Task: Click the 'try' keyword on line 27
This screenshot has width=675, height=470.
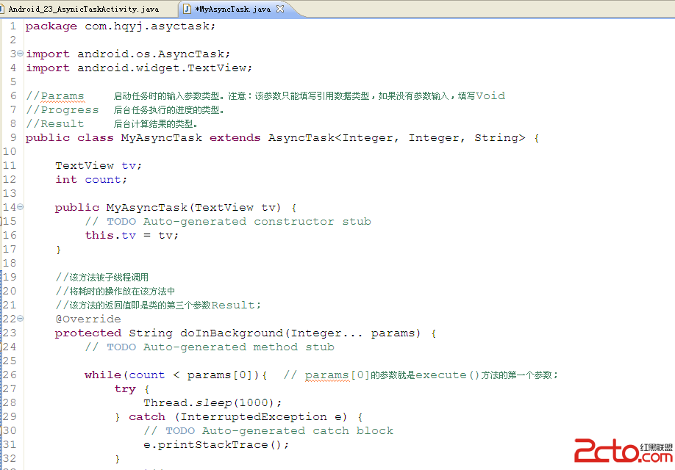Action: [x=125, y=389]
